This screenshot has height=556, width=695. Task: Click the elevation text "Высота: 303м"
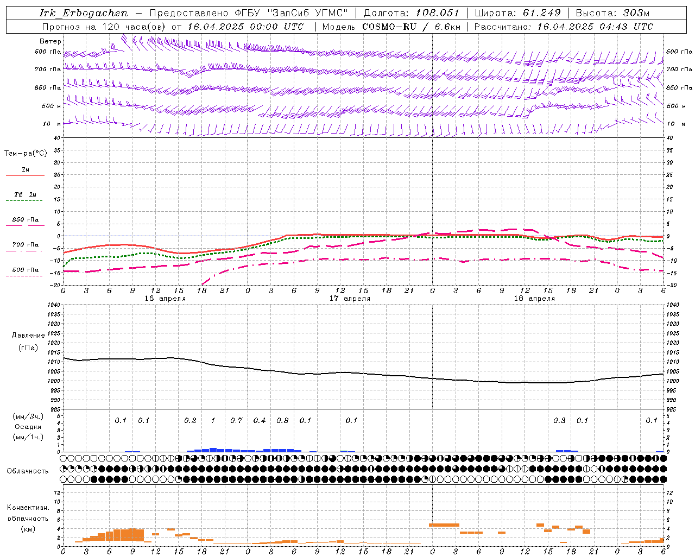tap(612, 13)
